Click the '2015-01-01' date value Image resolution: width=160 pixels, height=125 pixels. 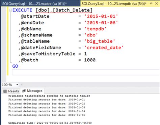(x=101, y=17)
